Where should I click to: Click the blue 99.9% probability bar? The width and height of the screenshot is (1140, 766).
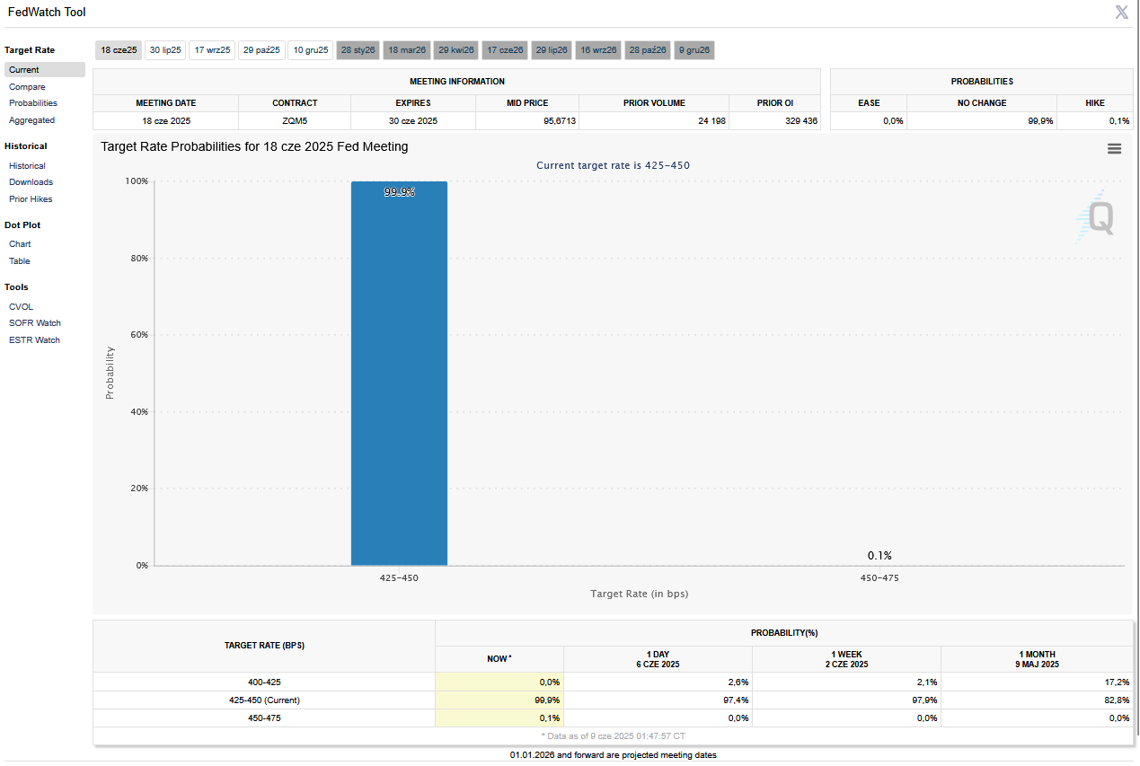pyautogui.click(x=399, y=377)
